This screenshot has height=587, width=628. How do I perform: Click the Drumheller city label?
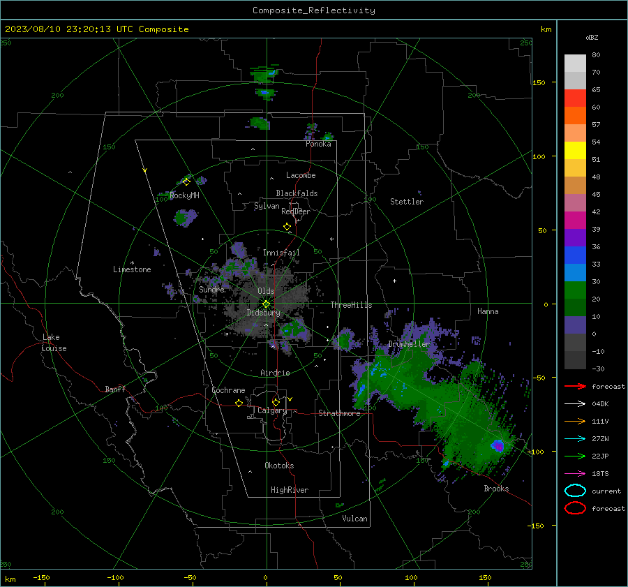pos(409,344)
